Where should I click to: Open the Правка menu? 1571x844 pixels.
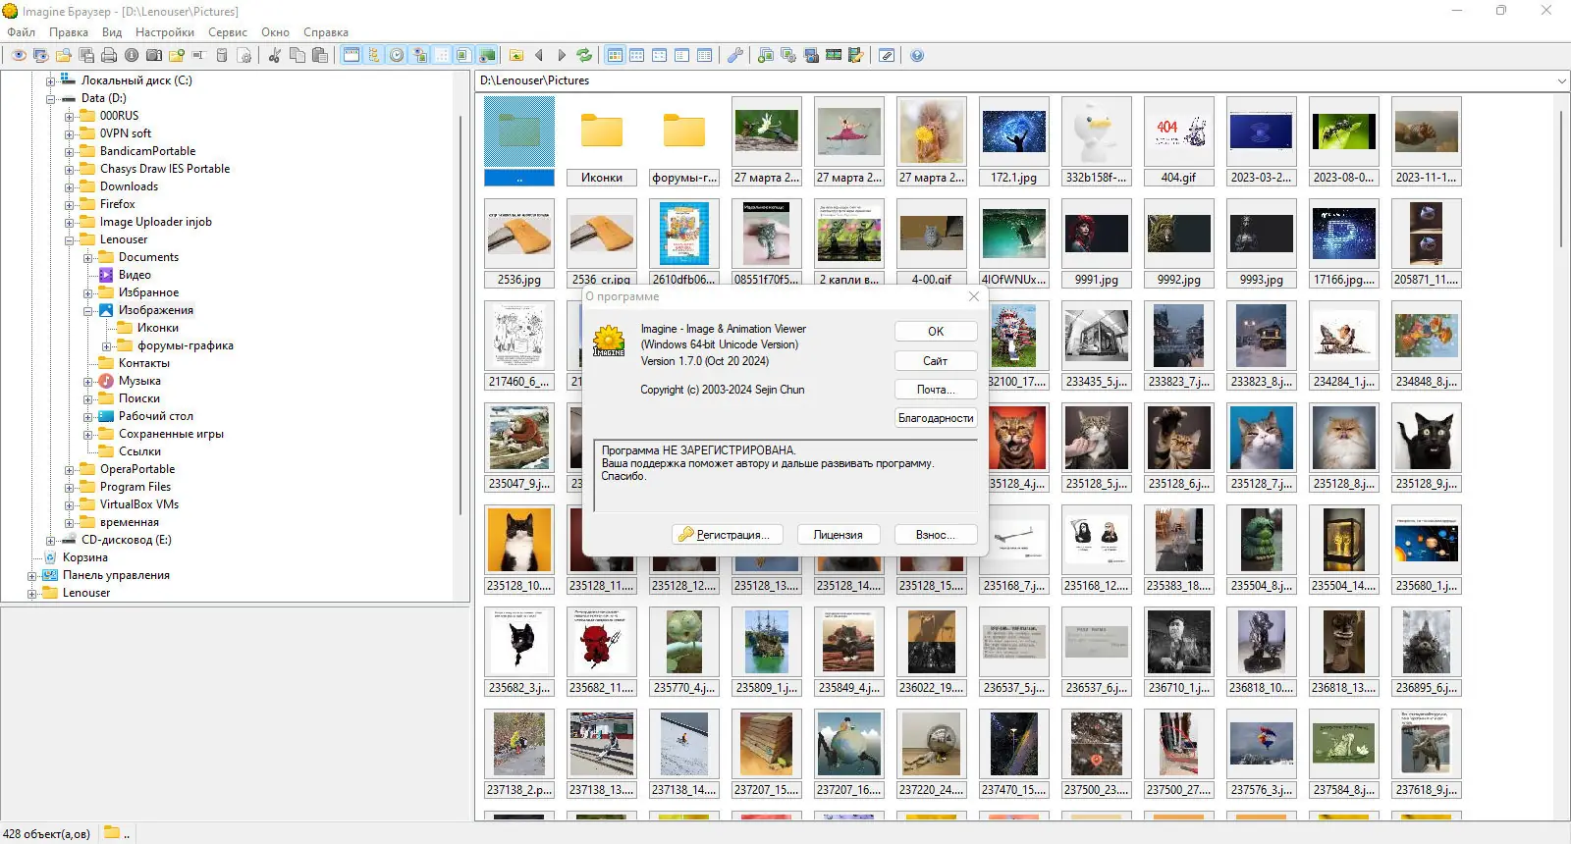pos(69,32)
